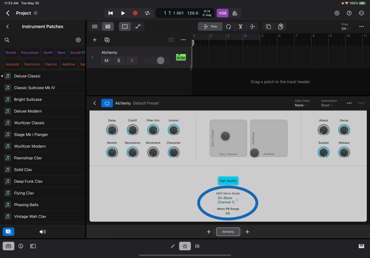Open the patch filter options icon
Image resolution: width=370 pixels, height=258 pixels.
click(x=78, y=40)
